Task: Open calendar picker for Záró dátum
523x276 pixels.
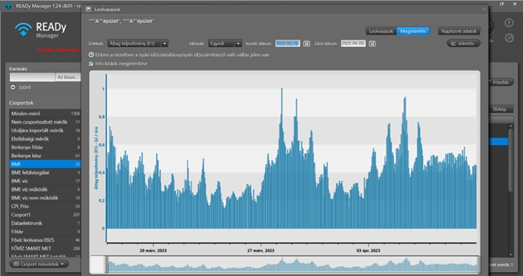Action: point(372,43)
